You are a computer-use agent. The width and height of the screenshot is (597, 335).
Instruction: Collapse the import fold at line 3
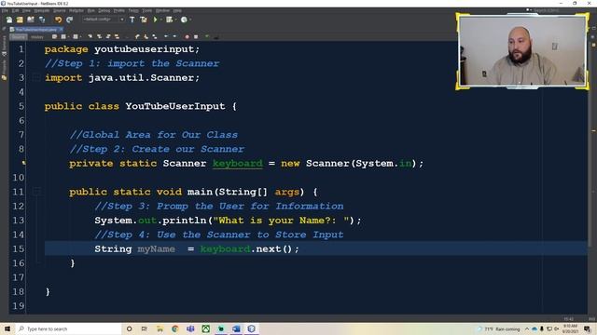point(36,77)
